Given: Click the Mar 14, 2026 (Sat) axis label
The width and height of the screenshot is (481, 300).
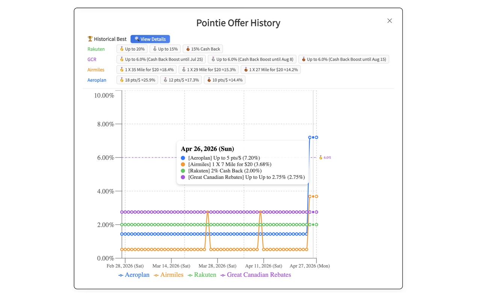Looking at the screenshot, I should [171, 266].
